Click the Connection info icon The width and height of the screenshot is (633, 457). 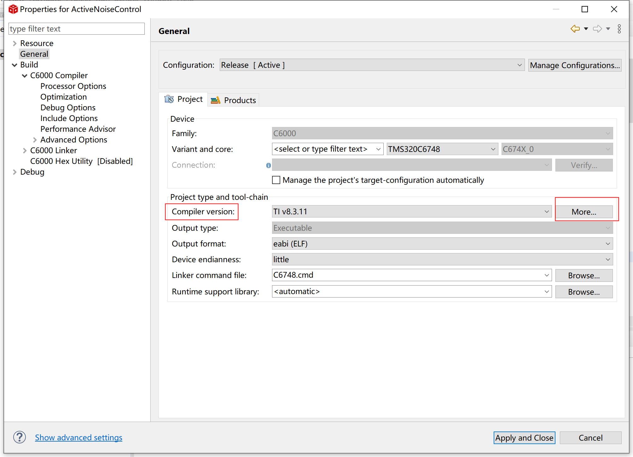click(x=268, y=165)
